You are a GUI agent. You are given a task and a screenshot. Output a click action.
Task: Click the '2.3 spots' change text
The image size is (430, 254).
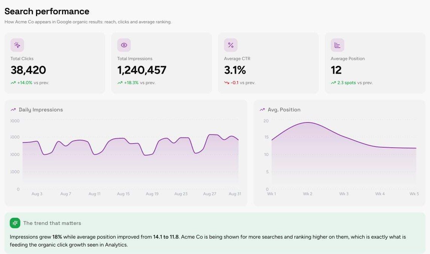click(346, 83)
